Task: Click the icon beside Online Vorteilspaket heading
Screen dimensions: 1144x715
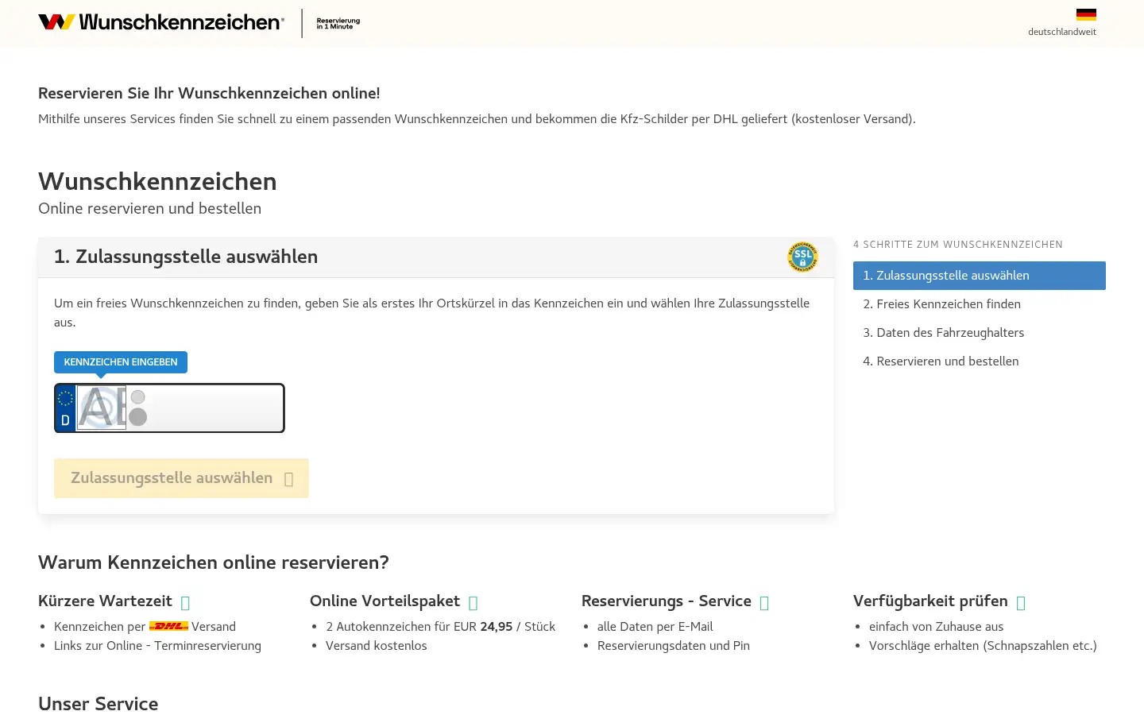Action: tap(473, 603)
